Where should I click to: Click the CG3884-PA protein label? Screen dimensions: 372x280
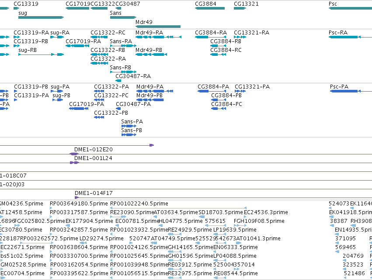(213, 87)
